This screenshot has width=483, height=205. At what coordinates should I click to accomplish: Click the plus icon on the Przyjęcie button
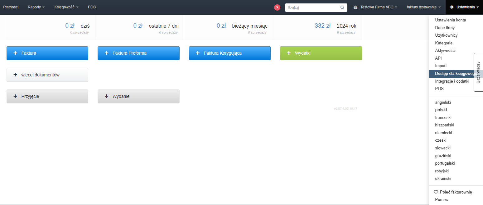[x=15, y=96]
